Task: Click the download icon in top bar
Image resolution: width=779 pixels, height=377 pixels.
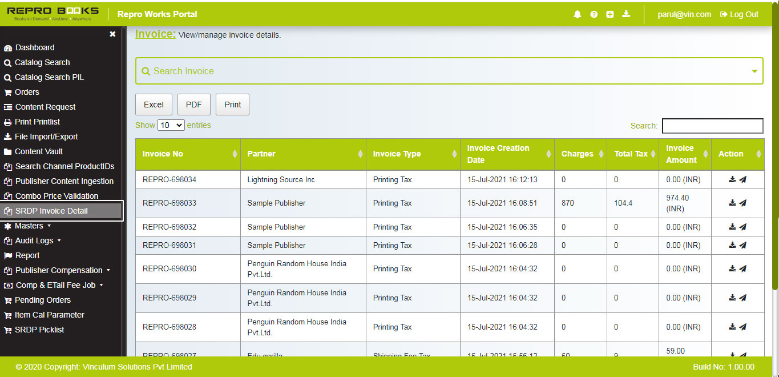Action: point(626,14)
